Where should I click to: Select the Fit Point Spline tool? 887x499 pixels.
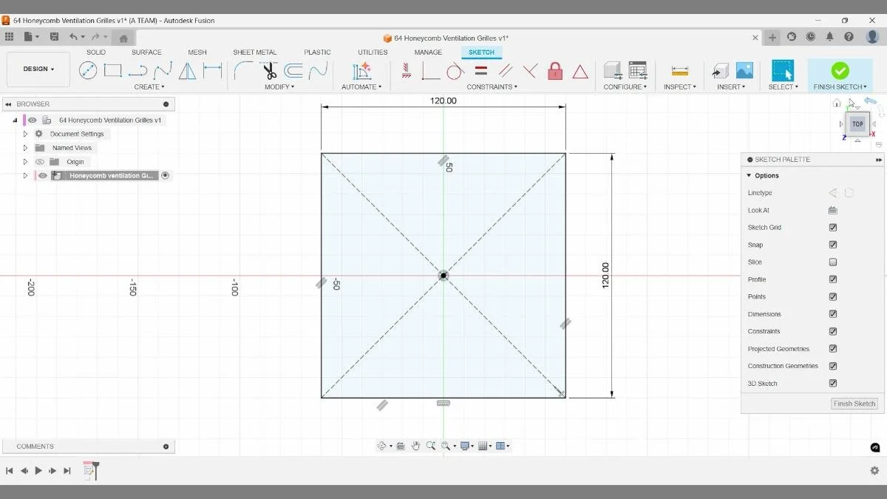pyautogui.click(x=160, y=70)
